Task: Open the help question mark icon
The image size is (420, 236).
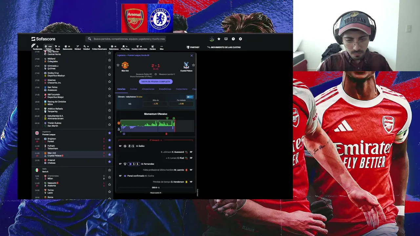Action: 233,39
